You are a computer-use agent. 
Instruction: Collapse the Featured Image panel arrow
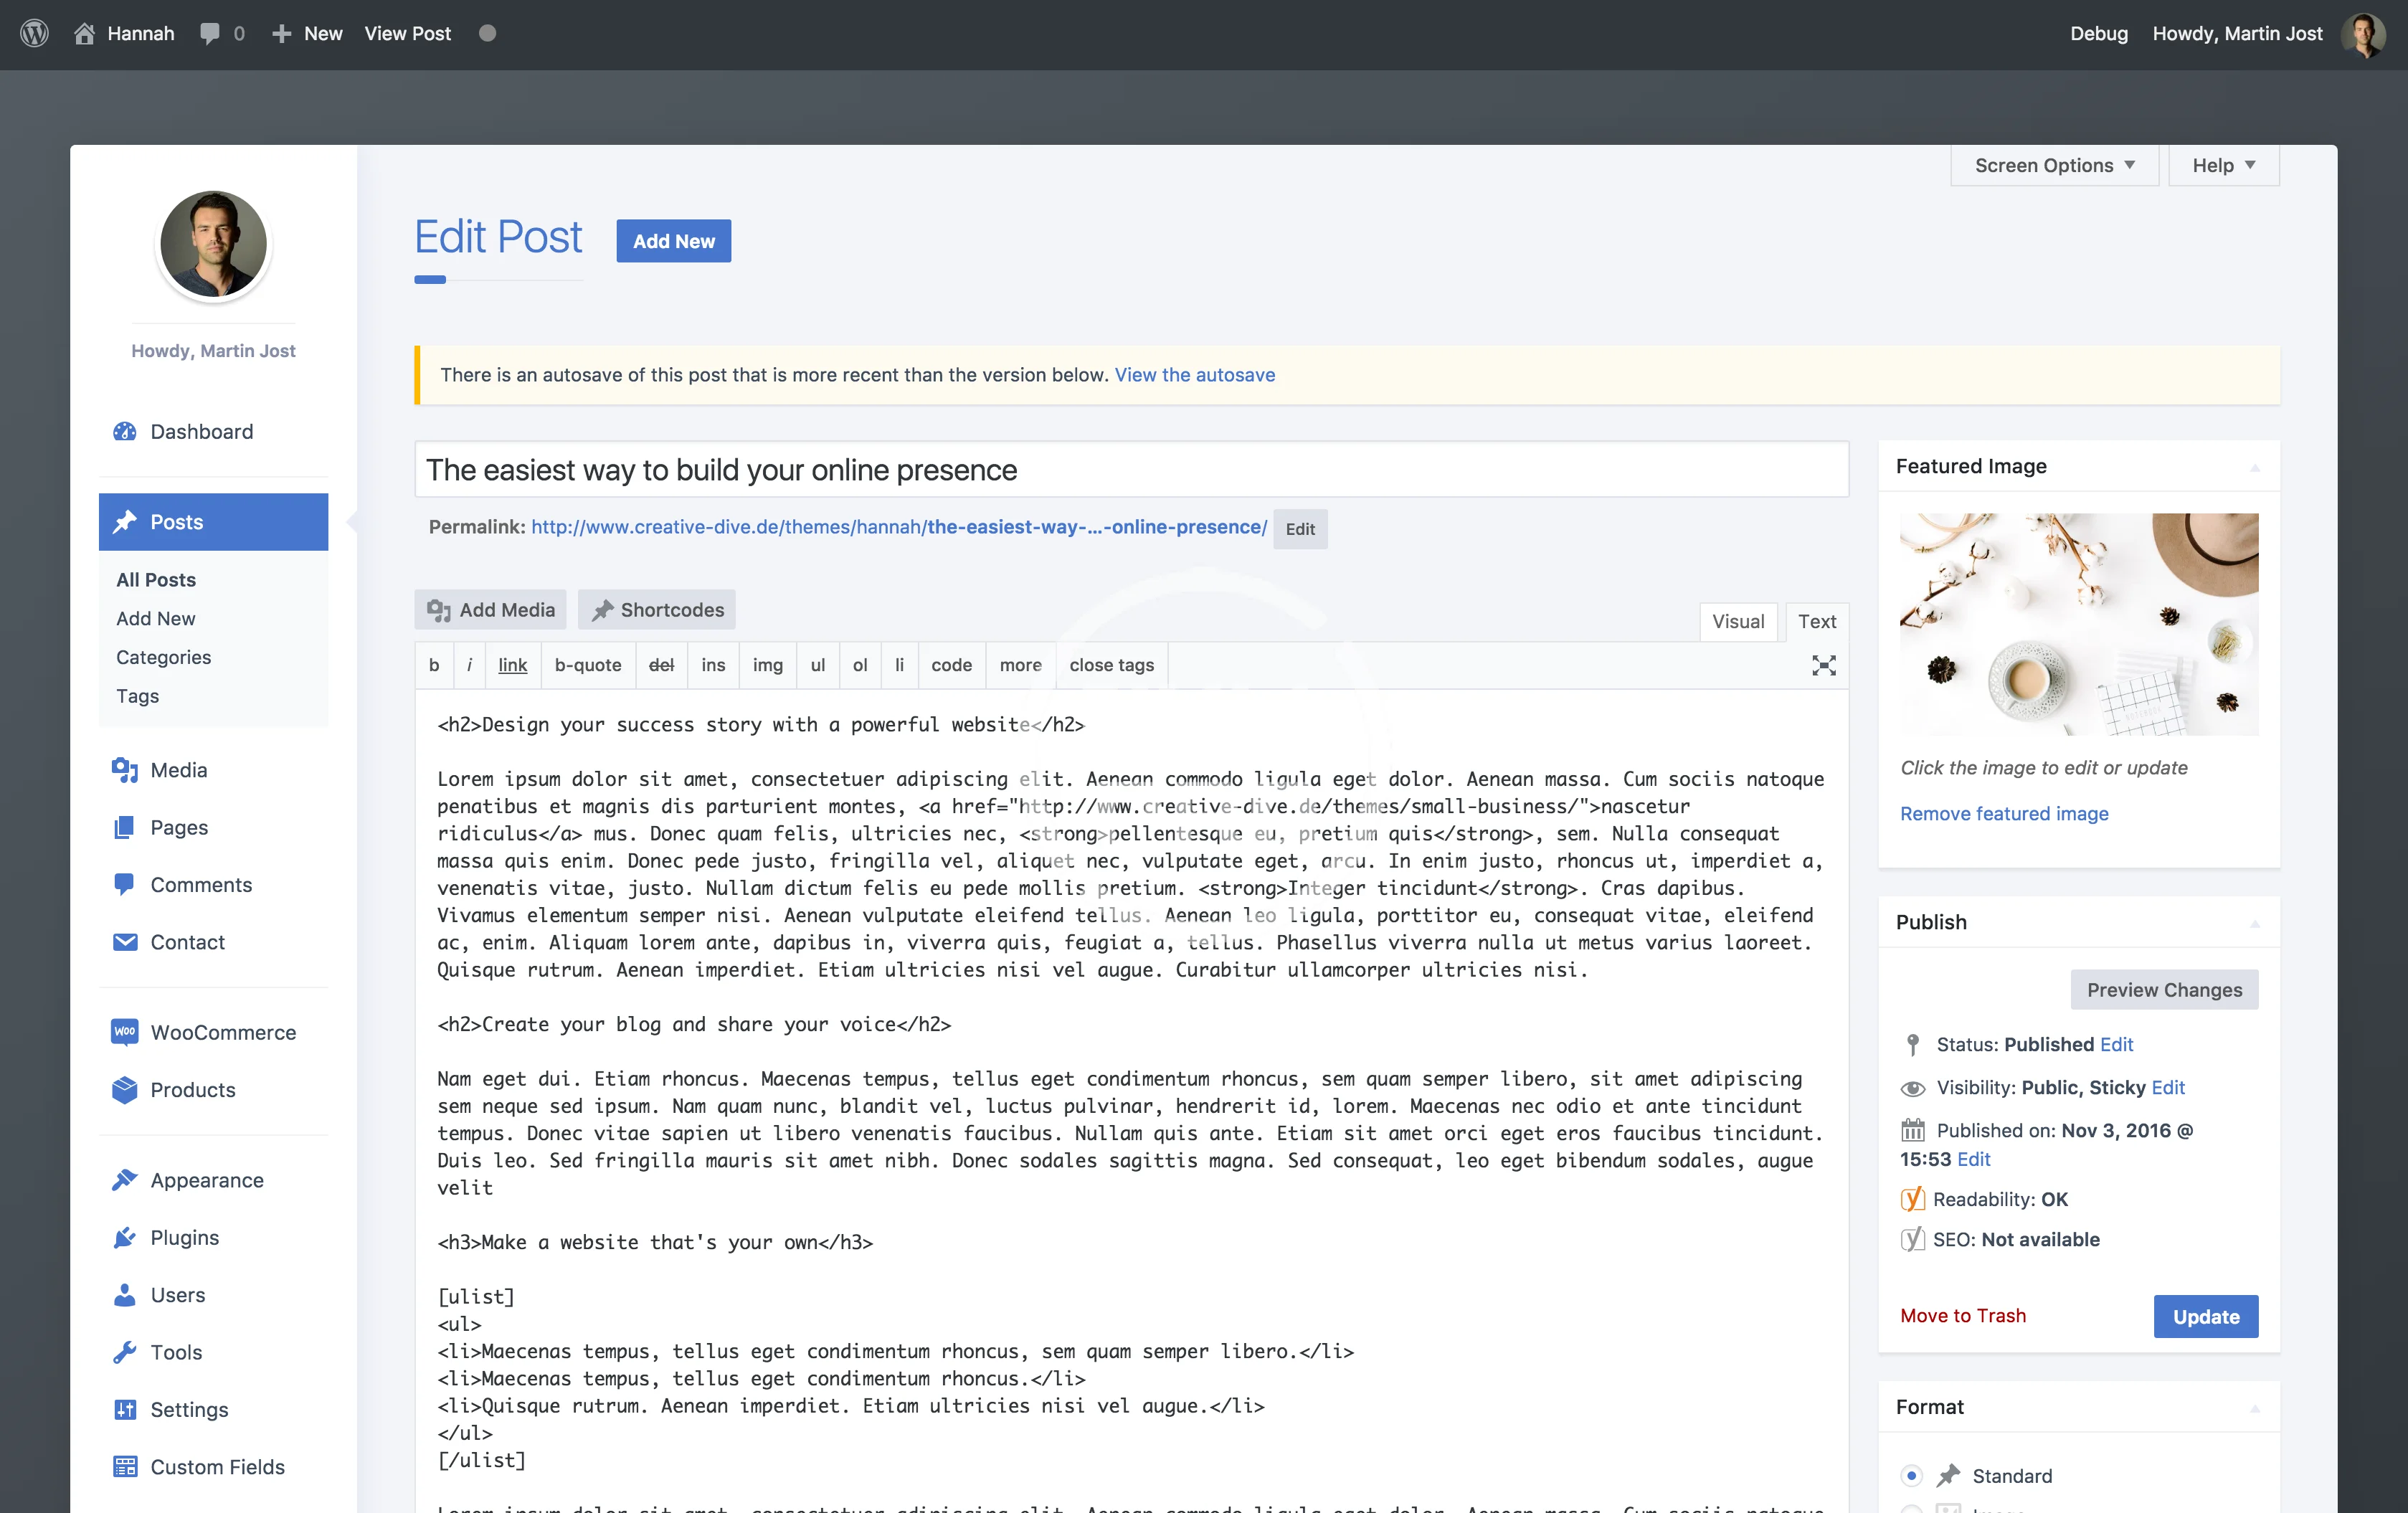(2254, 467)
